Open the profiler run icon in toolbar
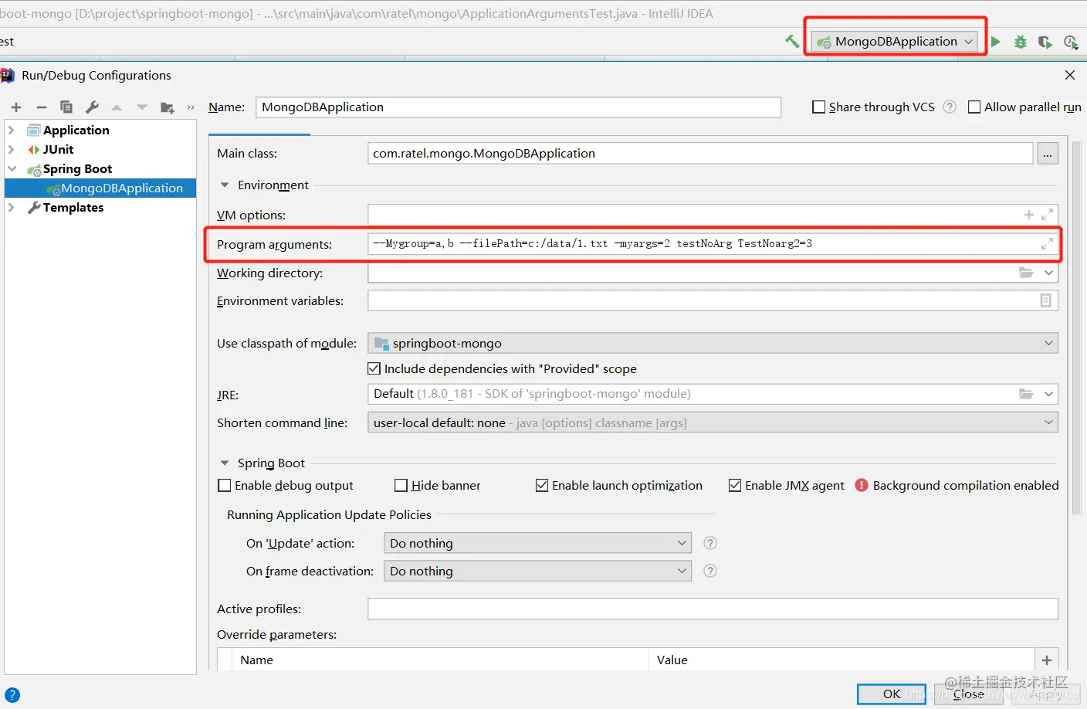The width and height of the screenshot is (1087, 709). click(1071, 42)
